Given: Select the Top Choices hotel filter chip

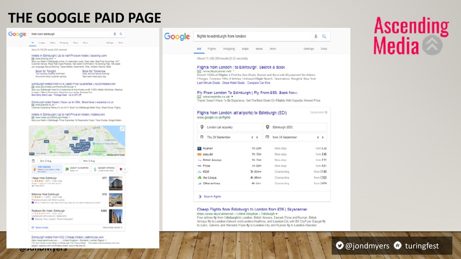Looking at the screenshot, I should point(47,169).
